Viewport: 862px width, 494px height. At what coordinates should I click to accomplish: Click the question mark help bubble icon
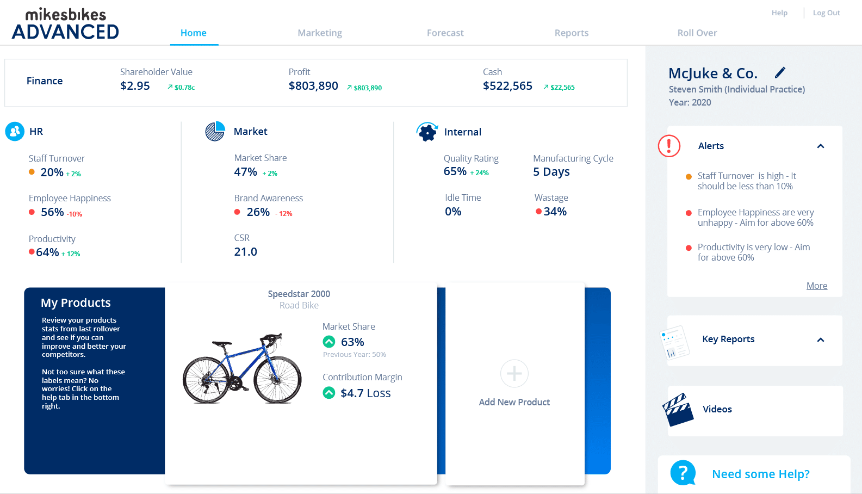683,473
